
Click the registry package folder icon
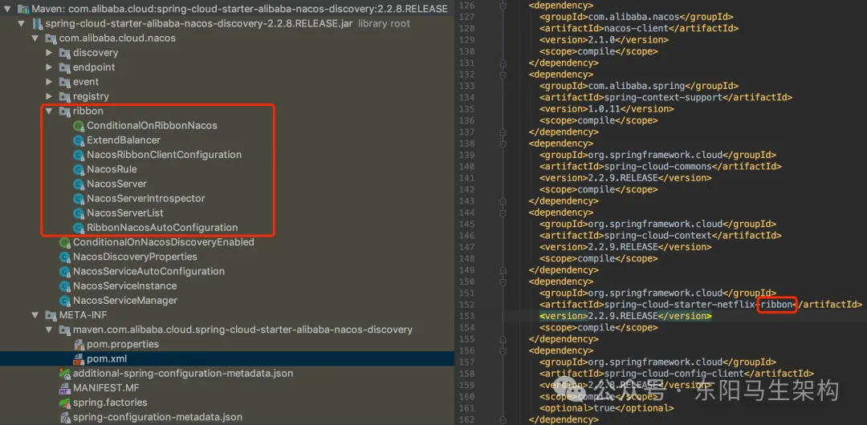click(65, 96)
